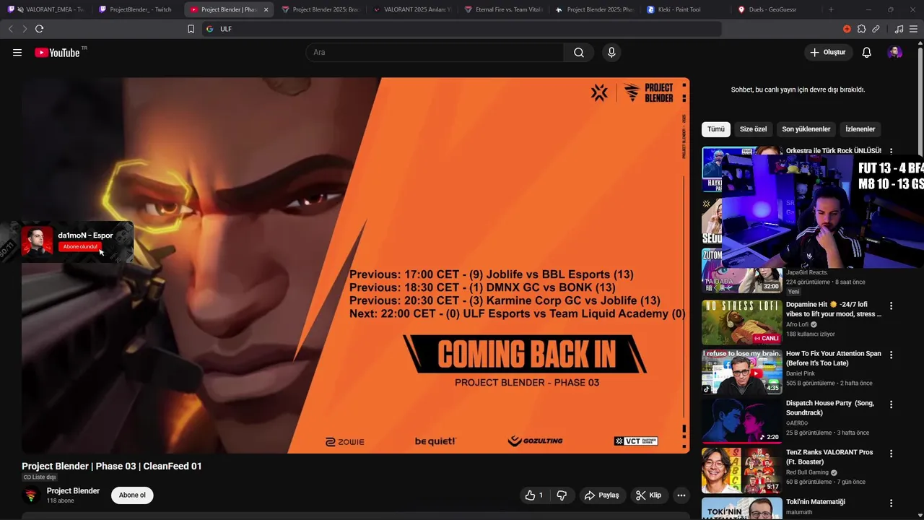Open the TenZ Ranks VALORANT Pros thumbnail

pos(741,470)
